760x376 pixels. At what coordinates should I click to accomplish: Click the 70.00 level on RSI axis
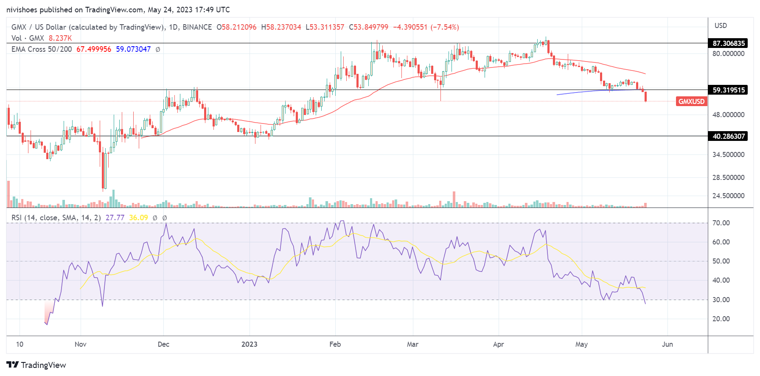[x=721, y=223]
